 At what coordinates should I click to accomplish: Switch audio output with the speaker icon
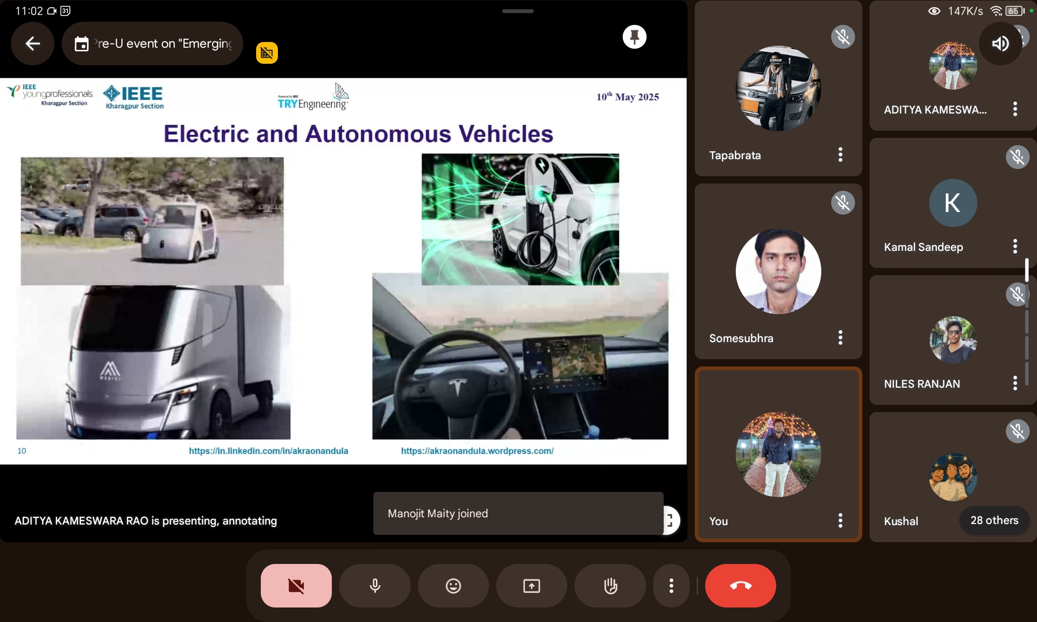(1000, 44)
